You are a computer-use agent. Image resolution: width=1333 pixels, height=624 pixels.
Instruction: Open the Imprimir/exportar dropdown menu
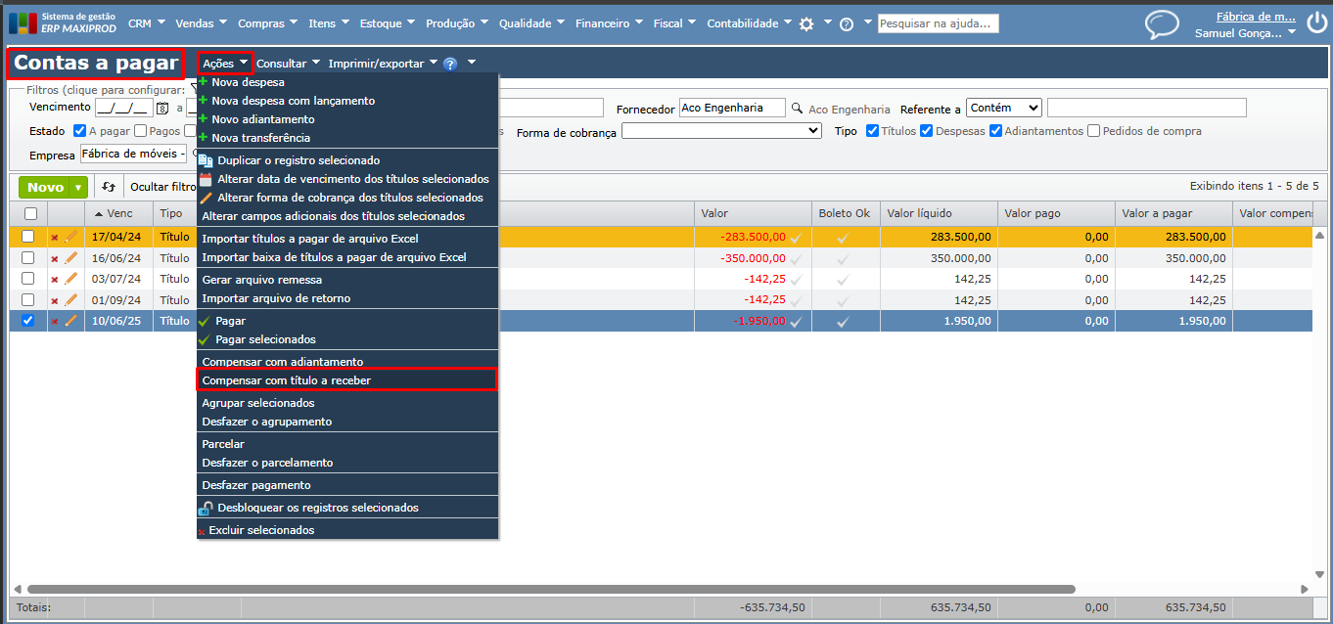383,64
